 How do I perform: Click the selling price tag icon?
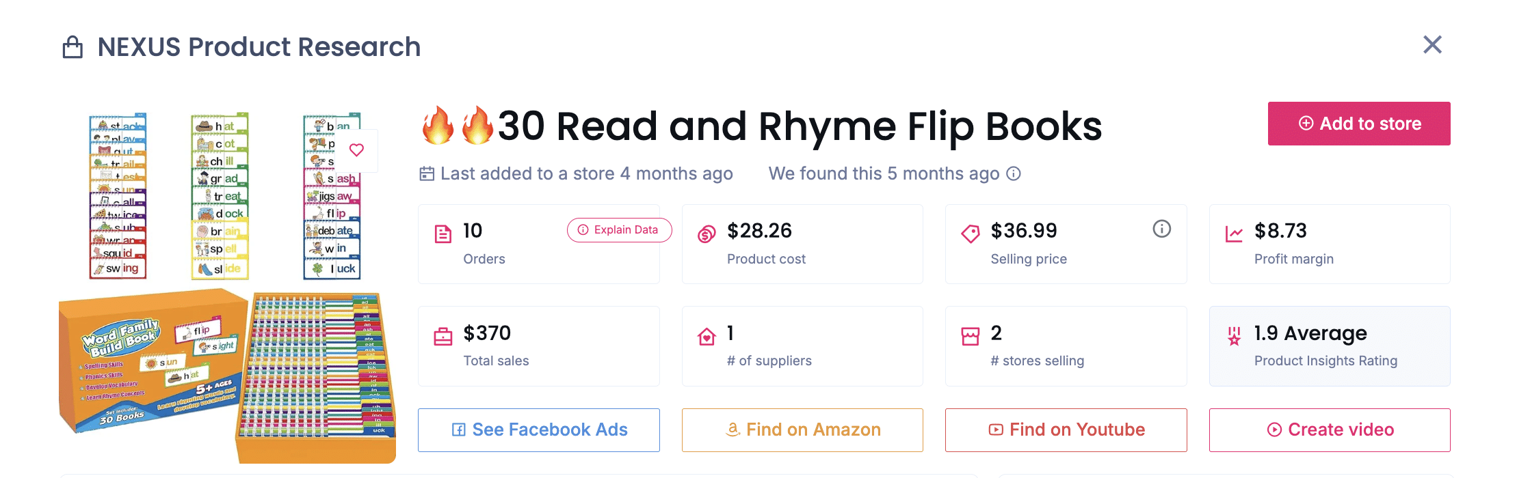click(971, 234)
